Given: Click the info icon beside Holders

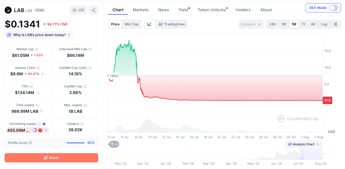Looking at the screenshot, I should (82, 124).
